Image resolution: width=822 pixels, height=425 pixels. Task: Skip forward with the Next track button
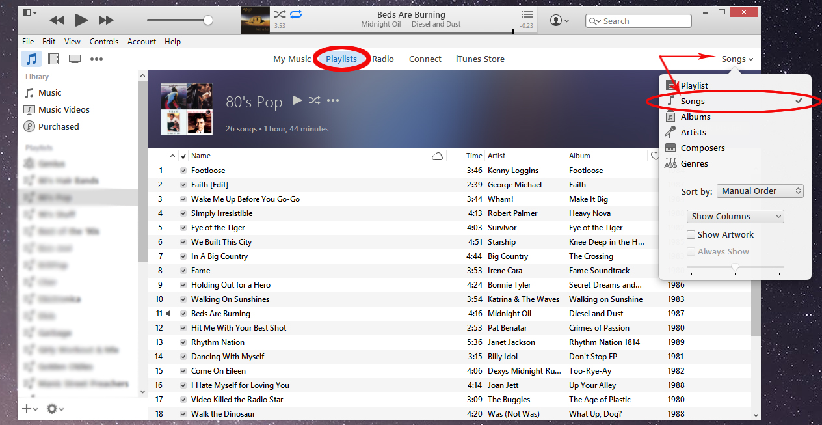[106, 20]
